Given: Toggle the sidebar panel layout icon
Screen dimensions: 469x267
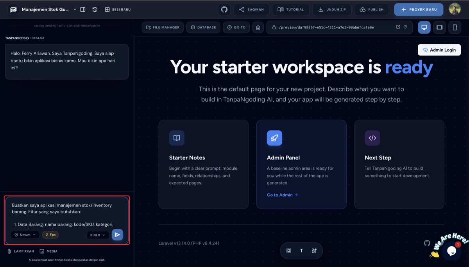Looking at the screenshot, I should [83, 9].
